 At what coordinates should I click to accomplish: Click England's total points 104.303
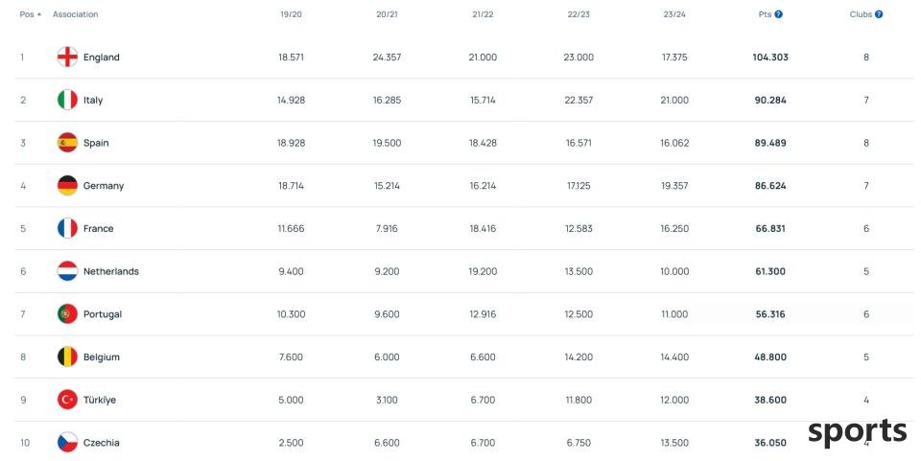(x=770, y=57)
